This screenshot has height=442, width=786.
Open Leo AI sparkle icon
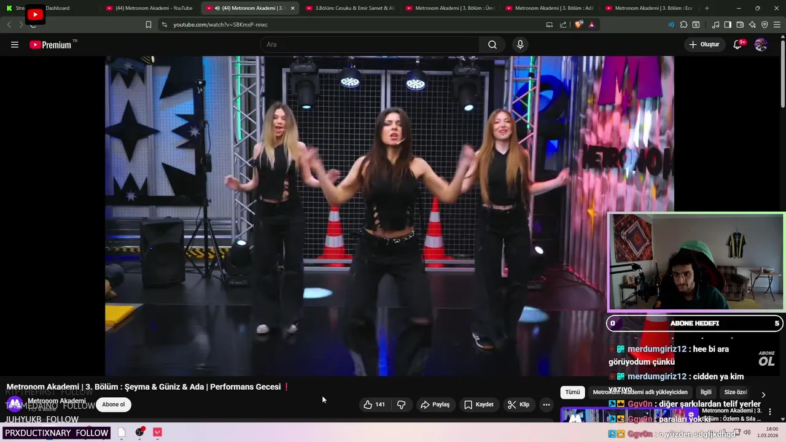(752, 25)
